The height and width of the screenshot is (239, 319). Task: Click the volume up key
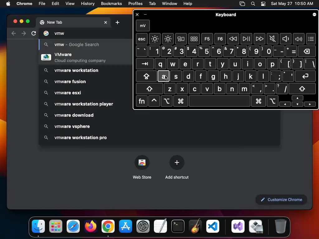click(x=298, y=39)
